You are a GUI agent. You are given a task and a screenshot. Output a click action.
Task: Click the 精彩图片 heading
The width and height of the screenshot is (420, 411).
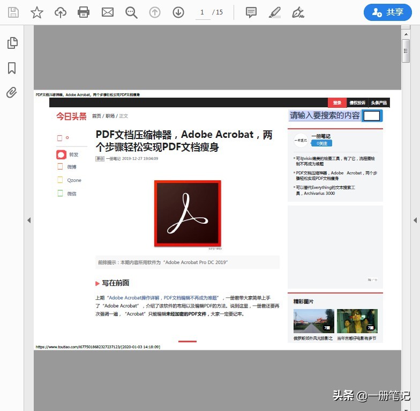(x=303, y=302)
